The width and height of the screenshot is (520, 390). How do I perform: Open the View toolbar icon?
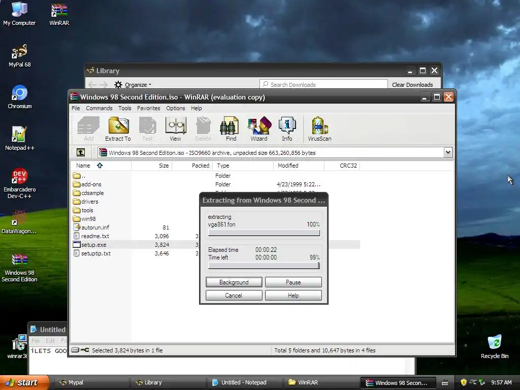point(175,129)
